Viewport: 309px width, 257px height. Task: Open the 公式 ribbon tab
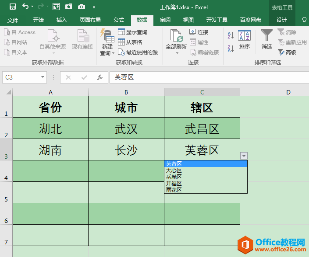119,20
